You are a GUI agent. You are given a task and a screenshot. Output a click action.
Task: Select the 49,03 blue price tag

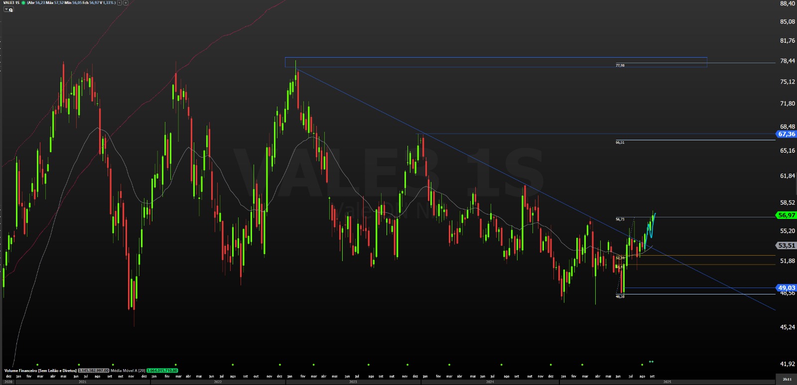(x=787, y=288)
